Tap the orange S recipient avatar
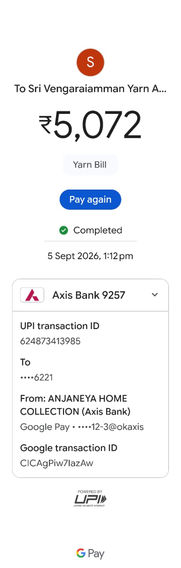The height and width of the screenshot is (568, 181). click(90, 62)
